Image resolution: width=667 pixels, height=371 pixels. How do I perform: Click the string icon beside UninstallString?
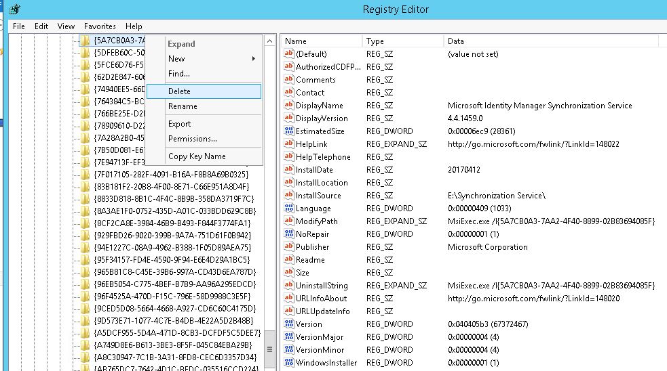pyautogui.click(x=289, y=285)
